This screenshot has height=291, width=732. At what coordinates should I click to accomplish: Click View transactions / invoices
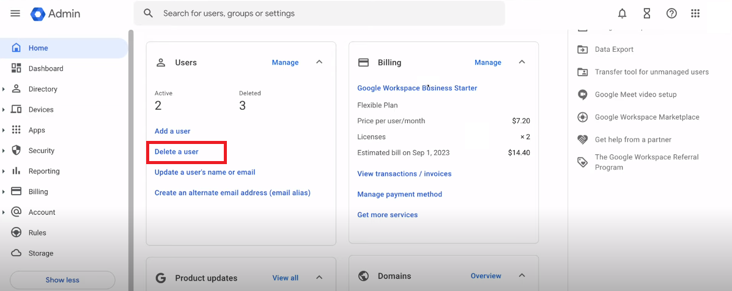[404, 174]
